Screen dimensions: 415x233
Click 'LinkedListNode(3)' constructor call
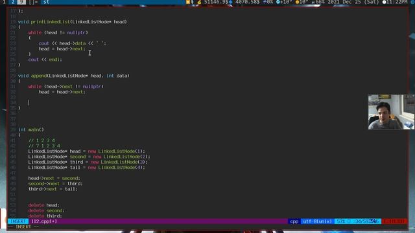123,162
